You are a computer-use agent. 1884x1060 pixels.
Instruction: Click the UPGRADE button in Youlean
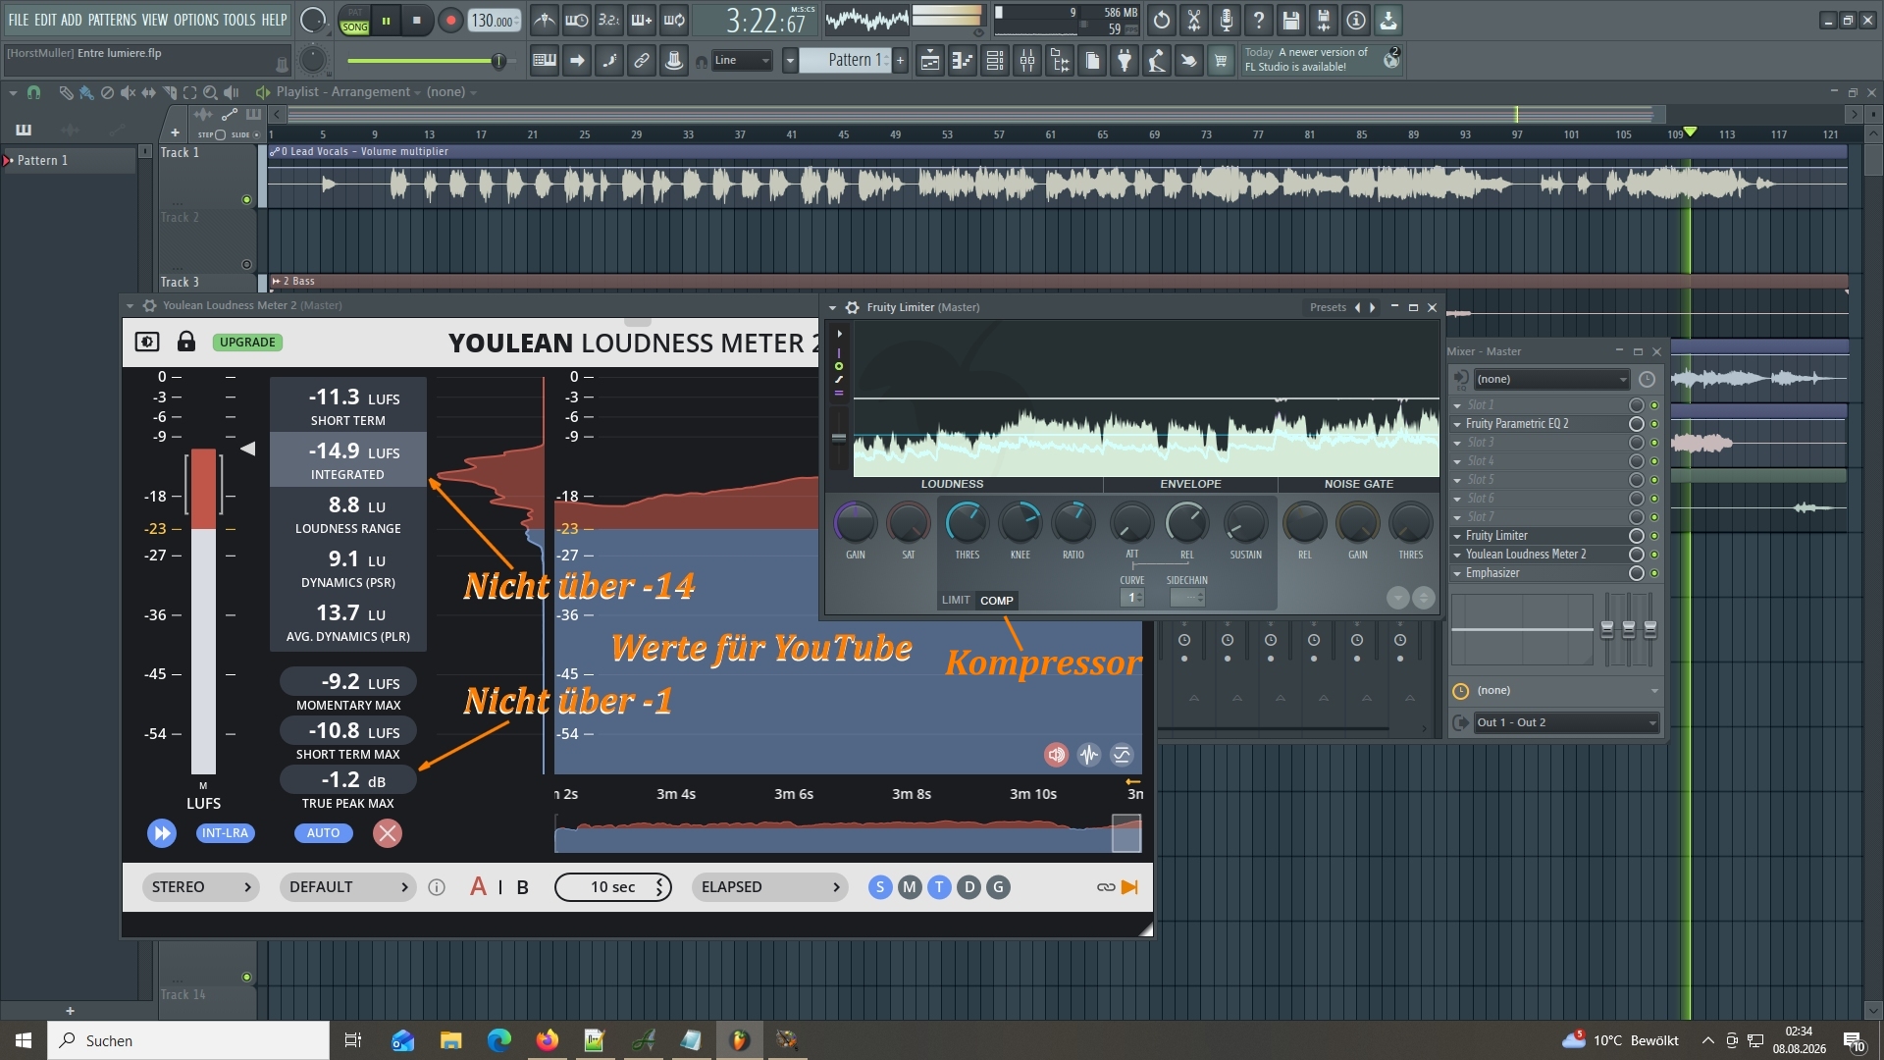pos(247,343)
